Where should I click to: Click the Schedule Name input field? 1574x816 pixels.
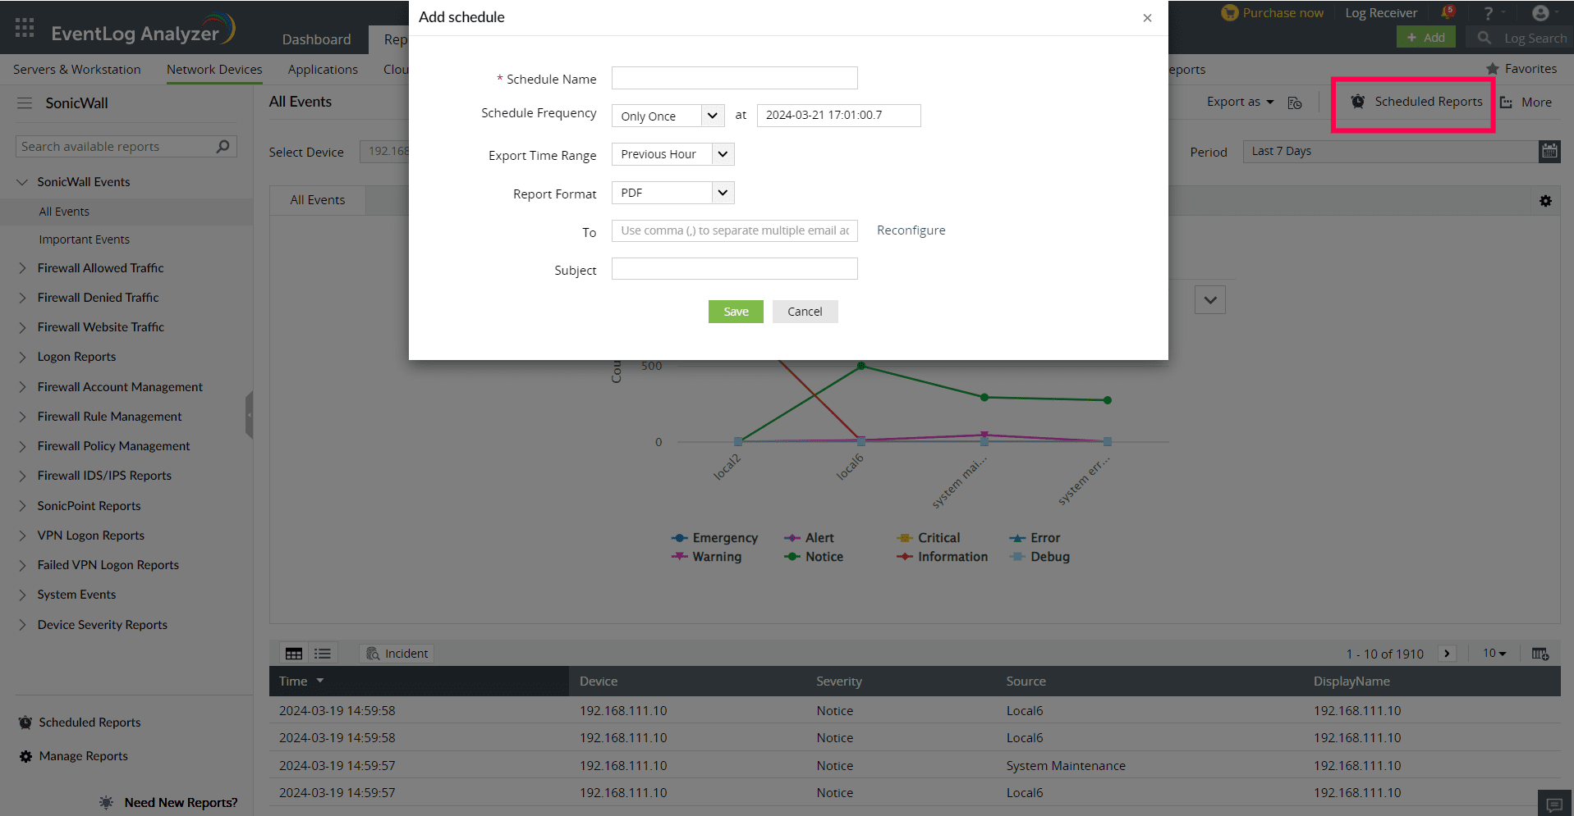pos(733,77)
